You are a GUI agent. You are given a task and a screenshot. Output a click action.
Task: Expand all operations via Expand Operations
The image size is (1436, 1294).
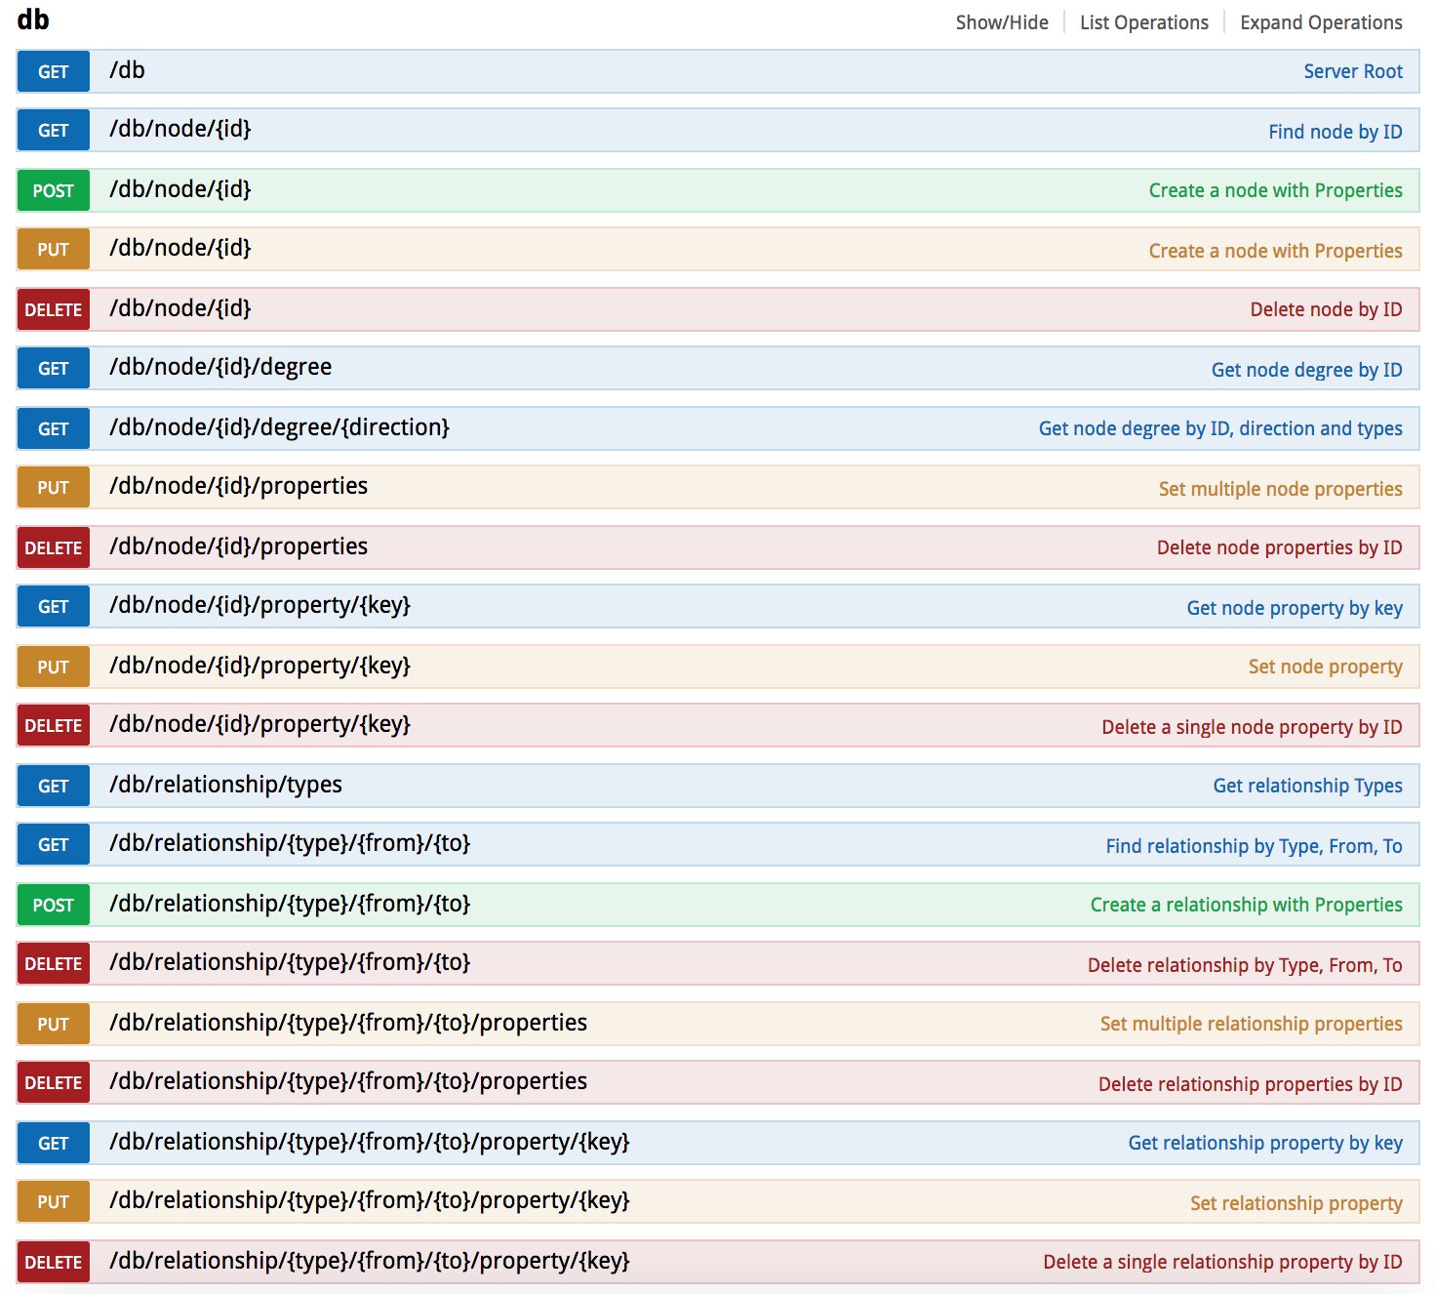coord(1320,22)
